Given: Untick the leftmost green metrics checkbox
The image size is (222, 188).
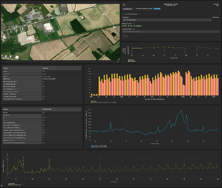Looking at the screenshot, I should [x=123, y=26].
